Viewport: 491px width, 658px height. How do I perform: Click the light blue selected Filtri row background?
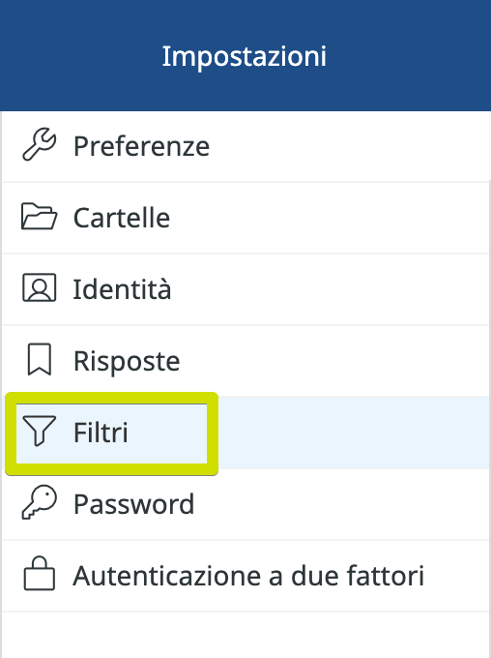(x=352, y=433)
